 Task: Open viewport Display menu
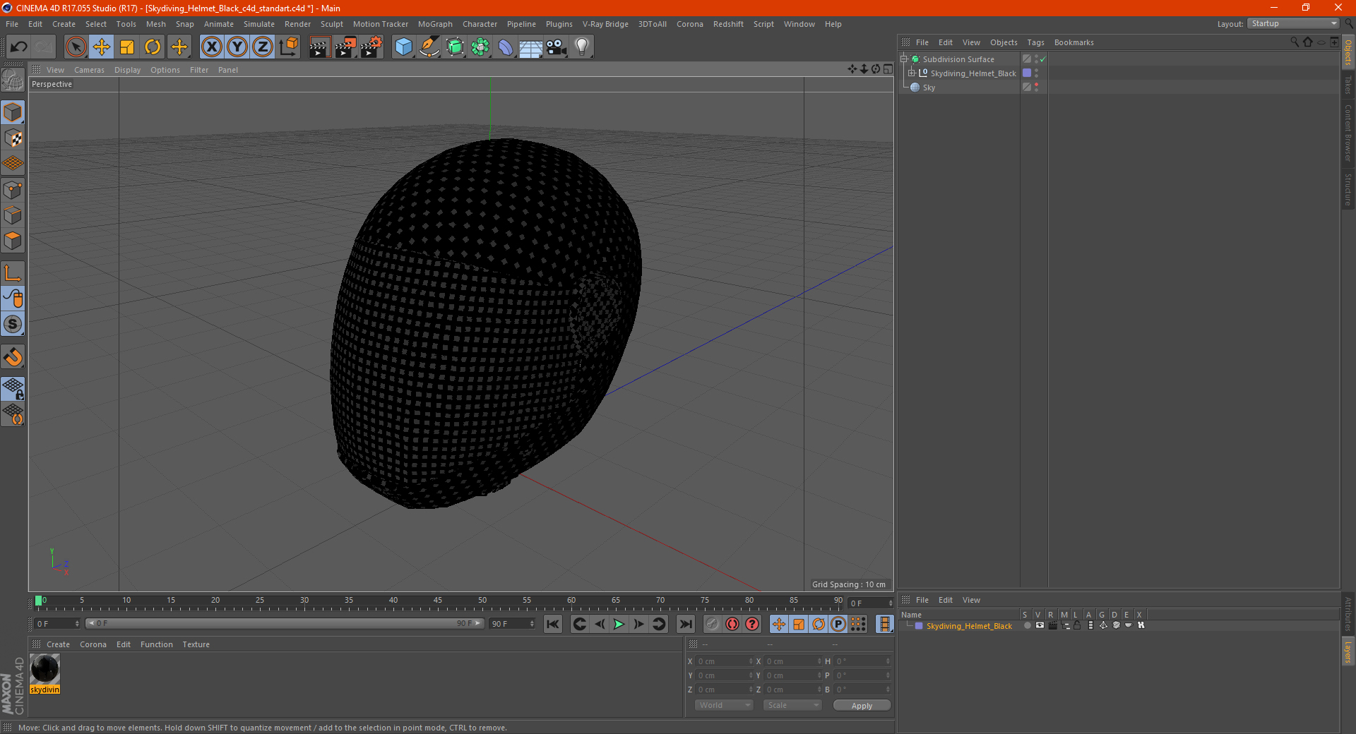[127, 70]
